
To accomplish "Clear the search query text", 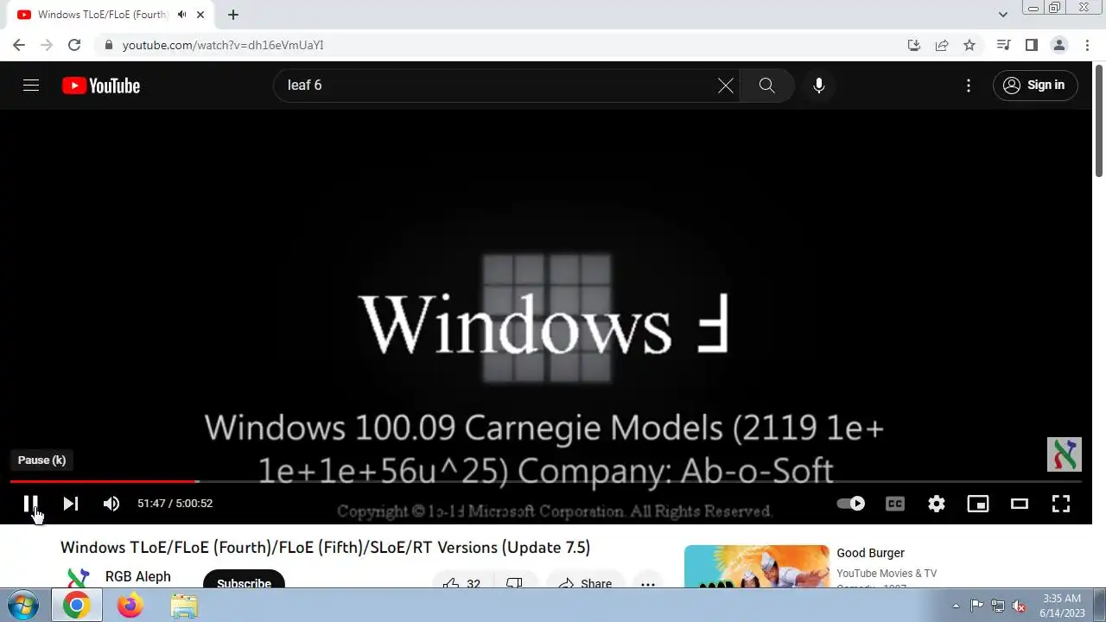I will click(726, 86).
